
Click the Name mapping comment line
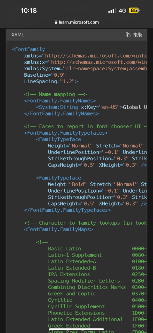tap(55, 94)
